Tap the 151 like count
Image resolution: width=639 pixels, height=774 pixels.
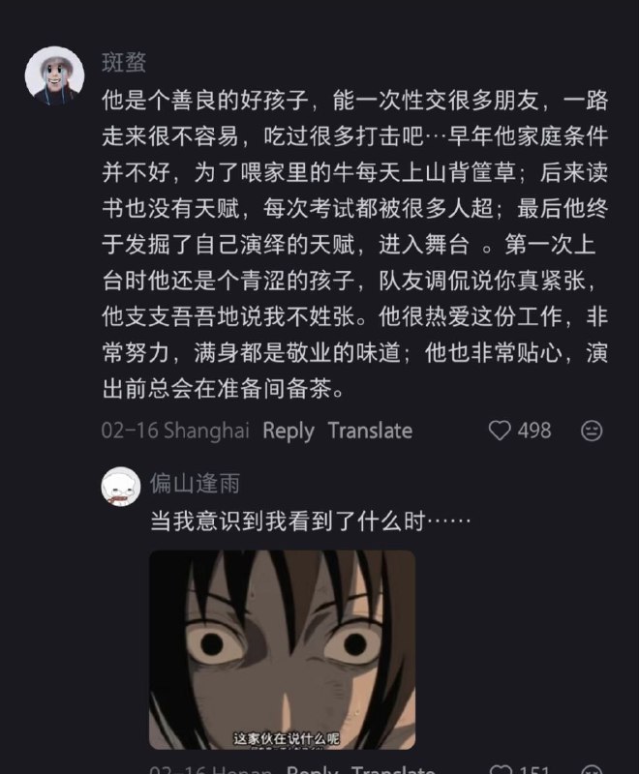click(x=534, y=770)
